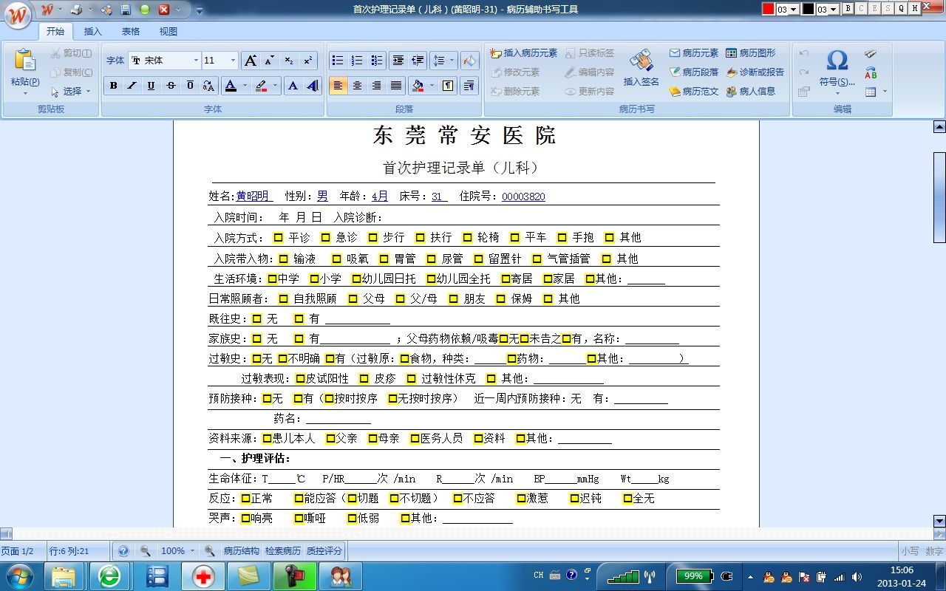Viewport: 946px width, 591px height.
Task: Click the Insert Signature (插入签名) icon
Action: tap(641, 61)
